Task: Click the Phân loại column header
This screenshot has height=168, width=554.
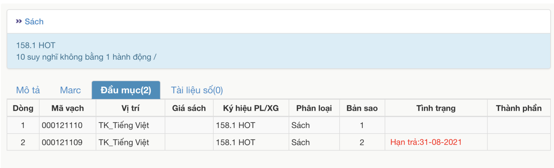Action: [x=314, y=108]
